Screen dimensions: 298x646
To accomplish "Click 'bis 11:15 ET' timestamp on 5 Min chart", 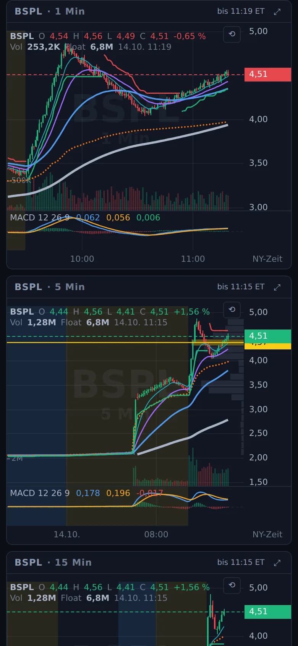I will click(x=241, y=287).
